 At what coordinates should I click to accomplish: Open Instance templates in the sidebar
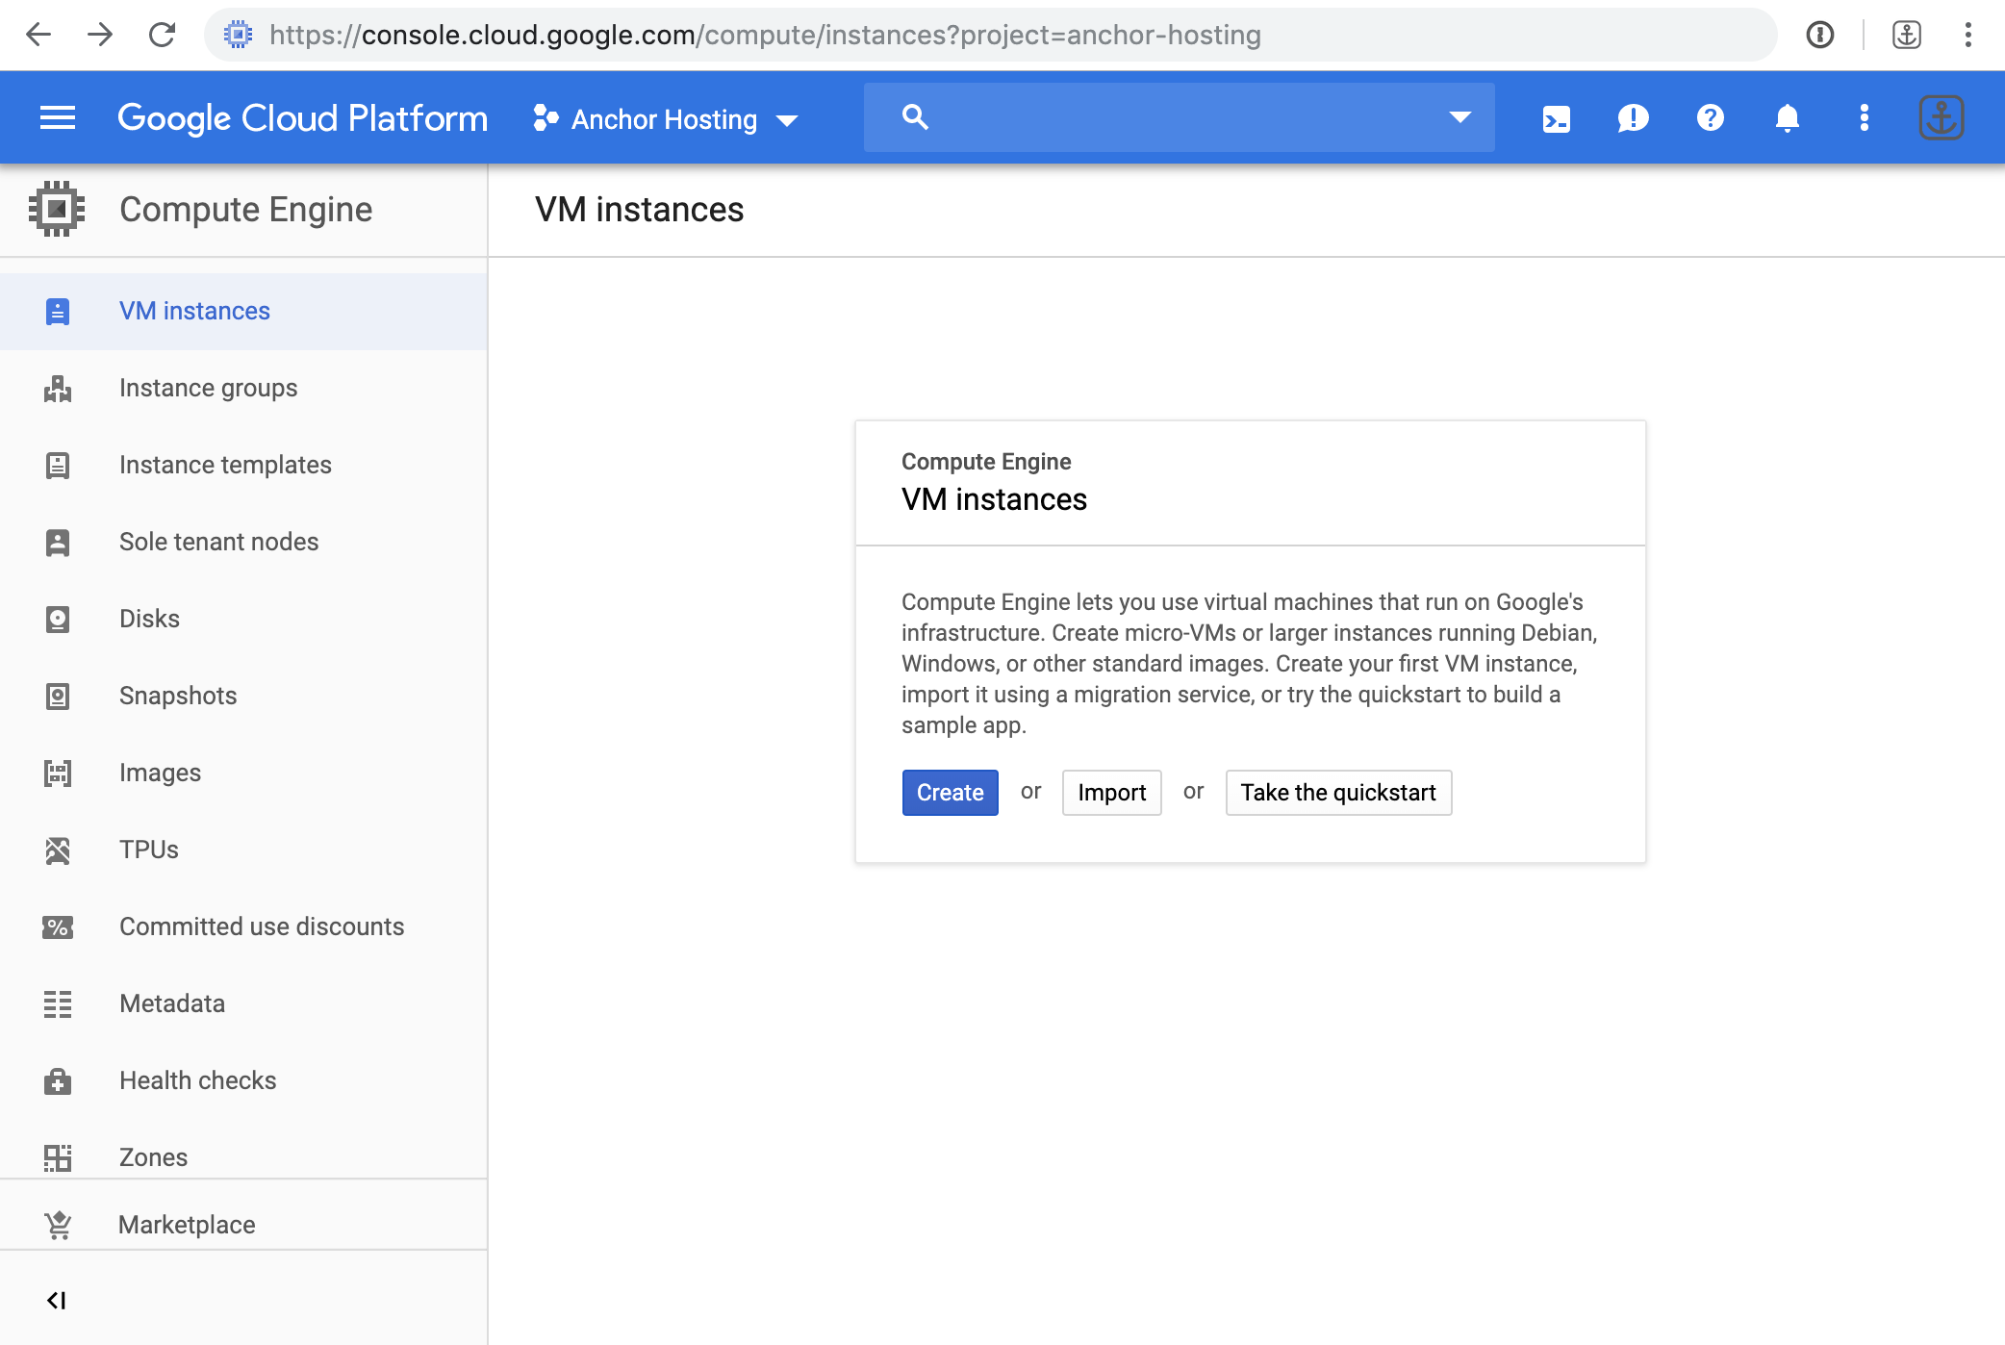click(243, 466)
